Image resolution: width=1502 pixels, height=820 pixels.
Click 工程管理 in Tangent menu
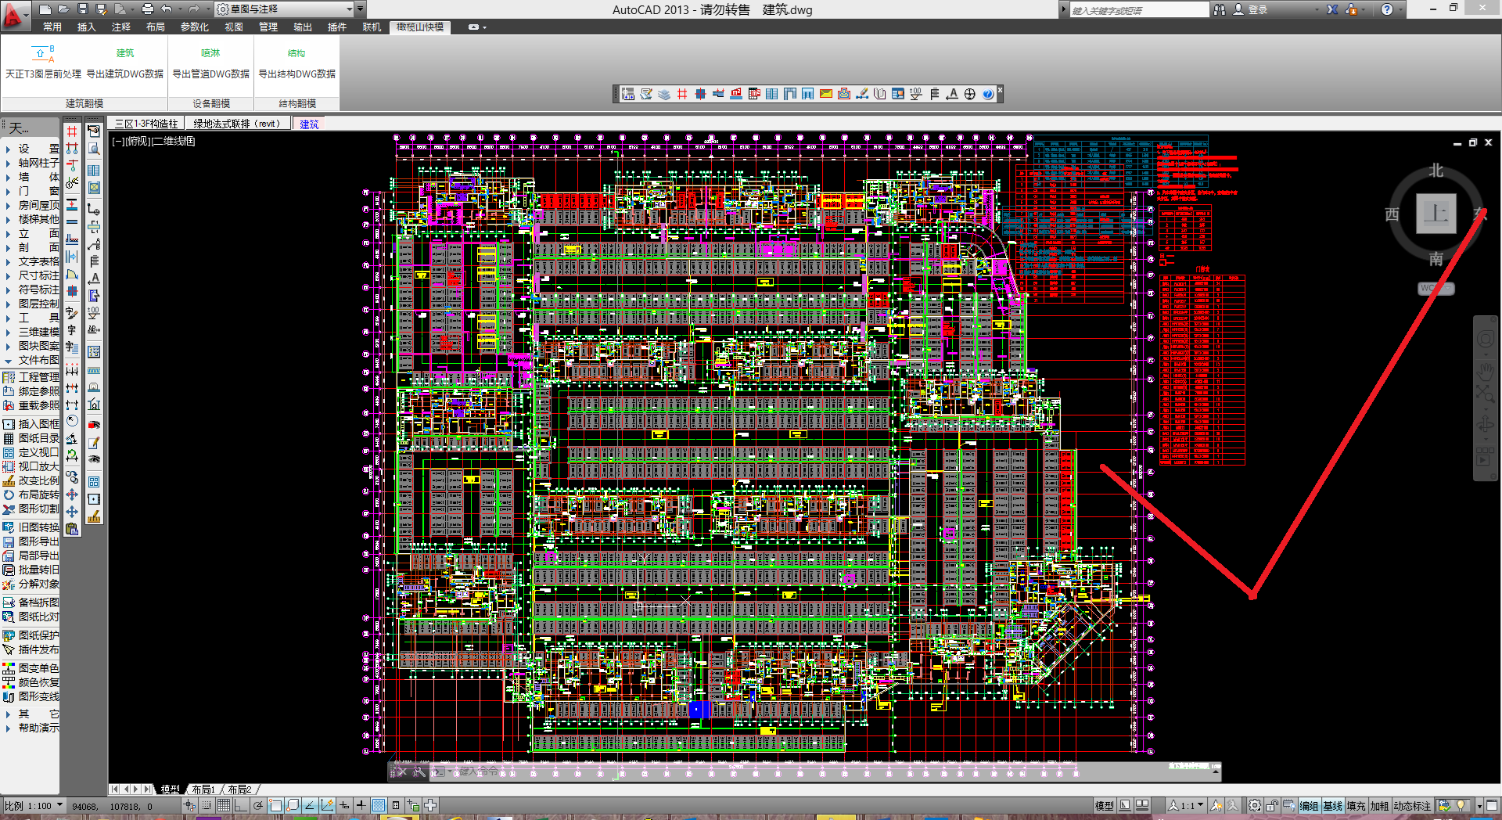click(31, 377)
